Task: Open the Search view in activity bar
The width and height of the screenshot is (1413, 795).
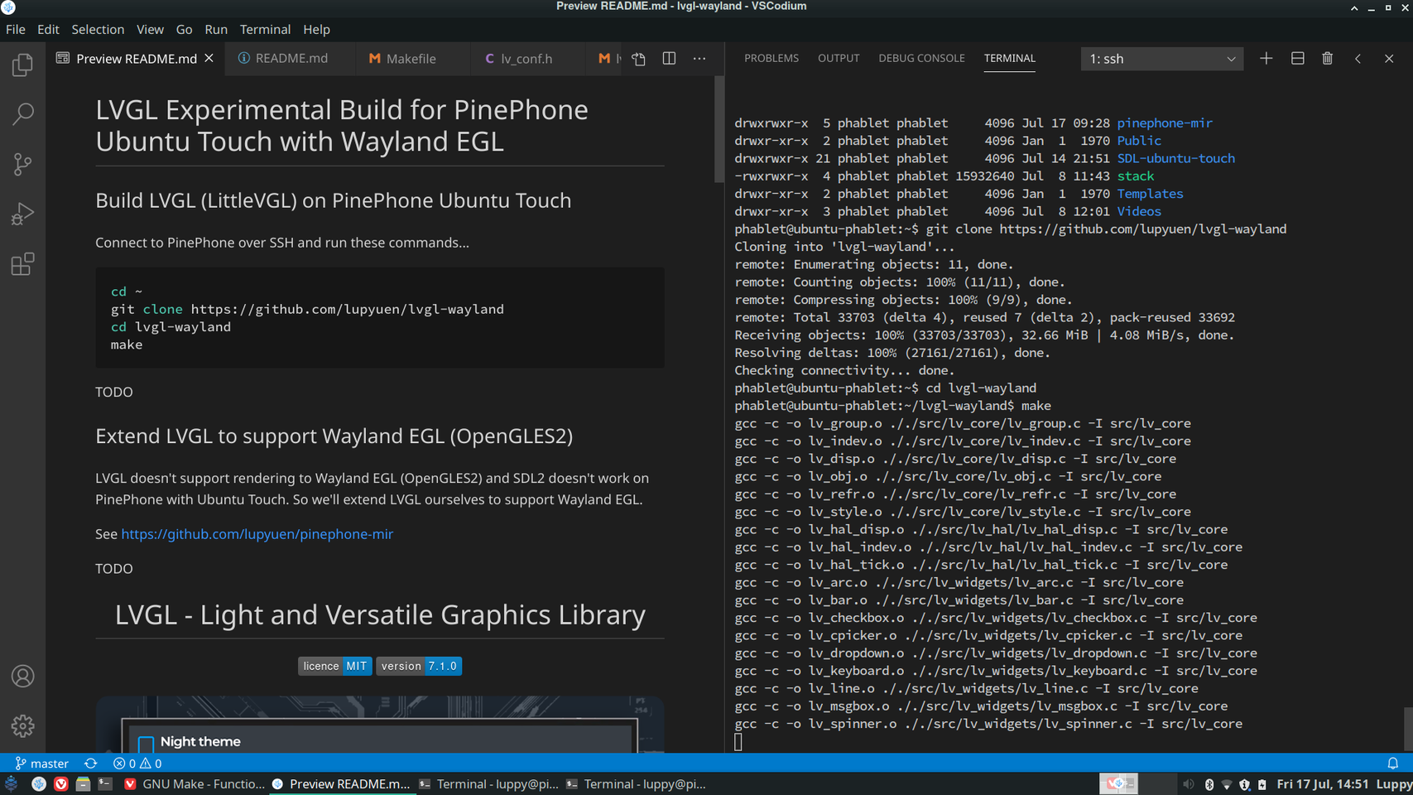Action: [x=22, y=113]
